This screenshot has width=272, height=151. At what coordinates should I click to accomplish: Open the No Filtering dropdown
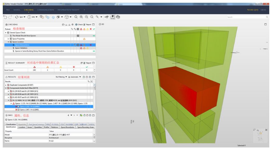coord(61,77)
